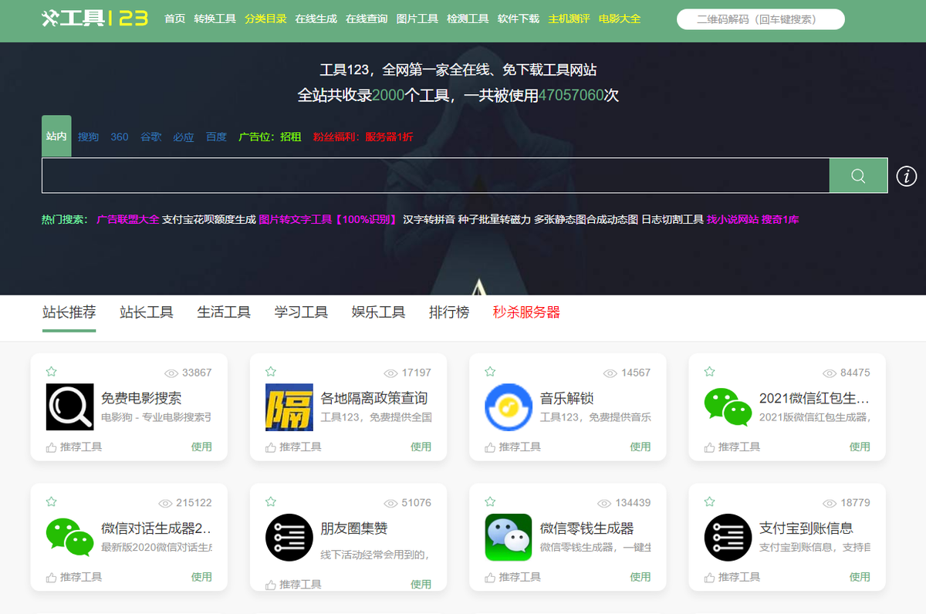Click hot search 汉字转拼音
This screenshot has width=926, height=614.
coord(429,220)
